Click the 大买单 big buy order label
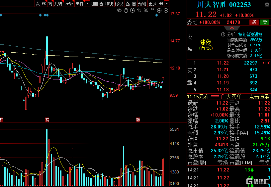The height and width of the screenshot is (187, 271). (x=234, y=97)
